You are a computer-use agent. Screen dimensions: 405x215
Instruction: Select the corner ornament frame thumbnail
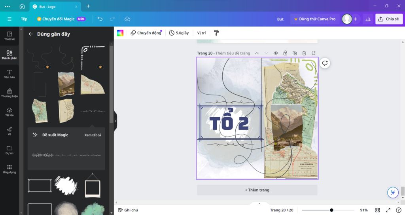tap(93, 58)
